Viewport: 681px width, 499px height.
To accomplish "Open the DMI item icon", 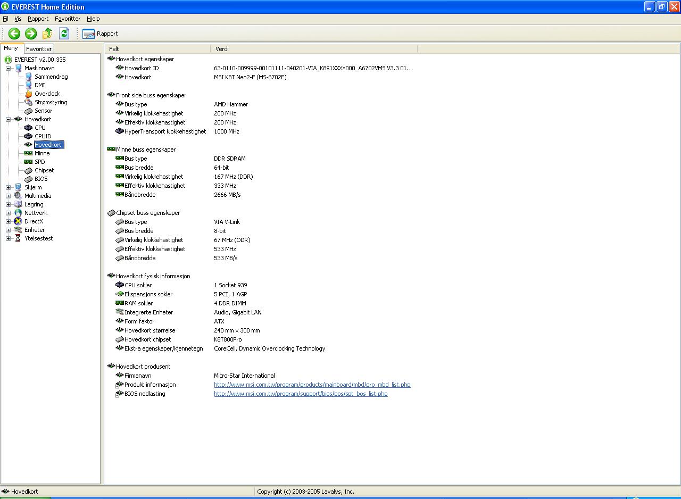I will point(28,85).
